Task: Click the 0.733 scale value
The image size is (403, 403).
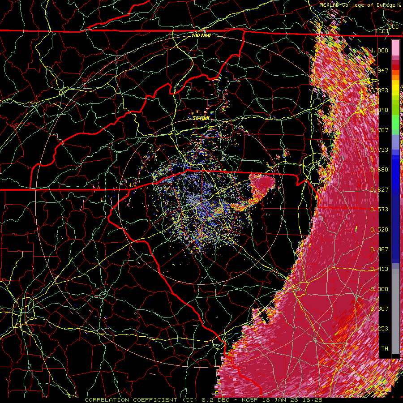Action: click(x=379, y=150)
